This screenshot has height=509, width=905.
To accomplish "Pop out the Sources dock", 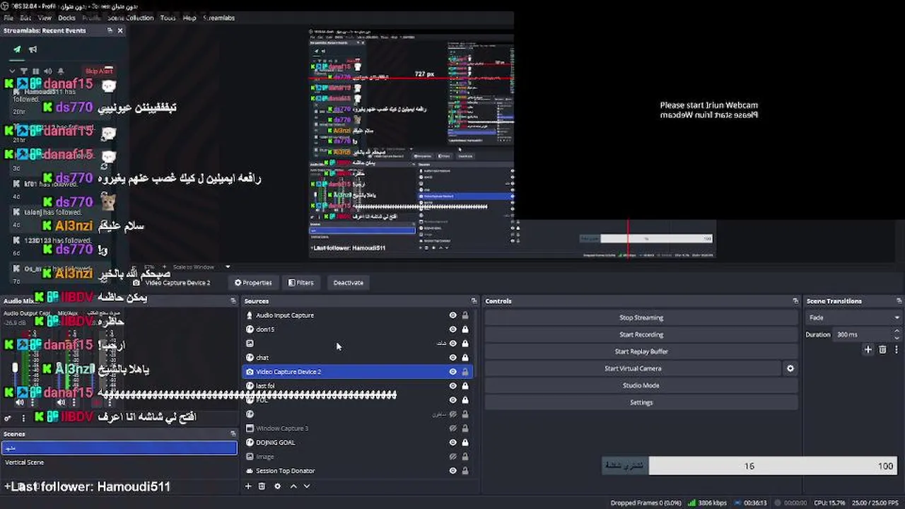I will tap(474, 301).
